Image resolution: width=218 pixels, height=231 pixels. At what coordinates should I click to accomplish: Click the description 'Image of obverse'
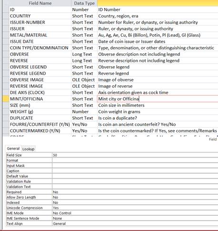[116, 80]
